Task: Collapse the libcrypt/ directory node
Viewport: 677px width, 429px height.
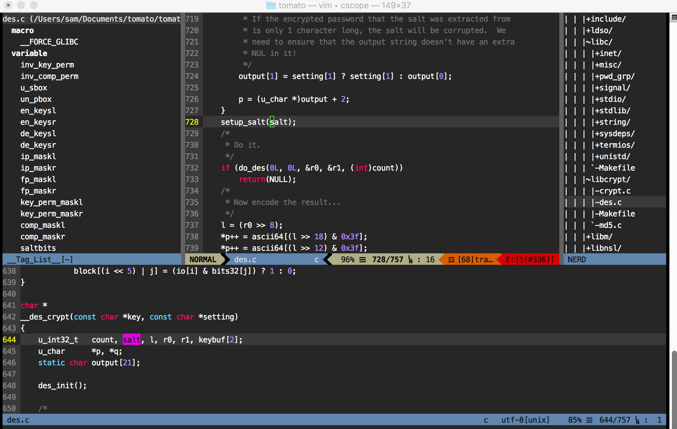Action: pos(607,179)
